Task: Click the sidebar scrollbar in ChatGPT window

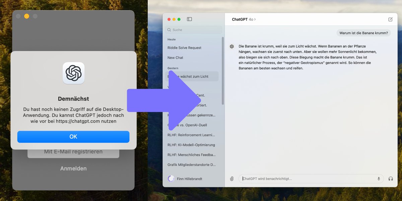Action: point(223,70)
